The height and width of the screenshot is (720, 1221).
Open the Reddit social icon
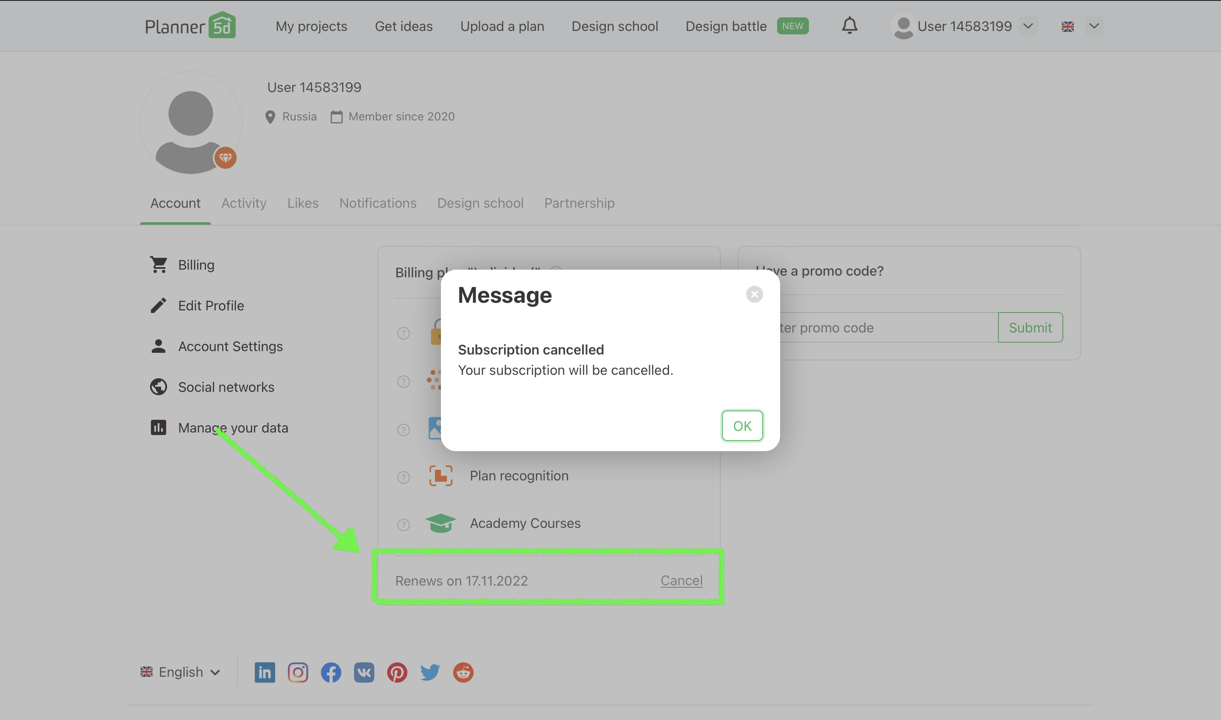click(463, 673)
